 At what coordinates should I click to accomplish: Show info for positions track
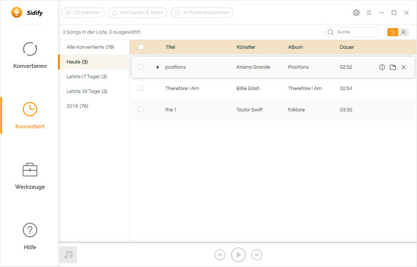(382, 67)
